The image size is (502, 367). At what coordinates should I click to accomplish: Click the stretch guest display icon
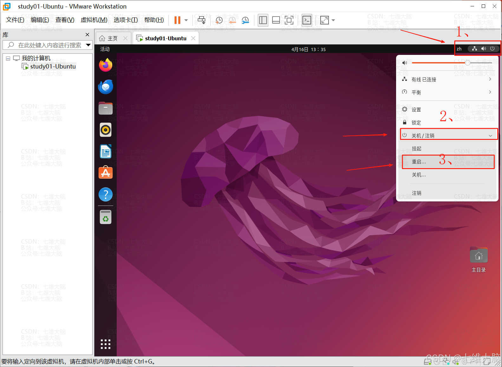pos(325,20)
